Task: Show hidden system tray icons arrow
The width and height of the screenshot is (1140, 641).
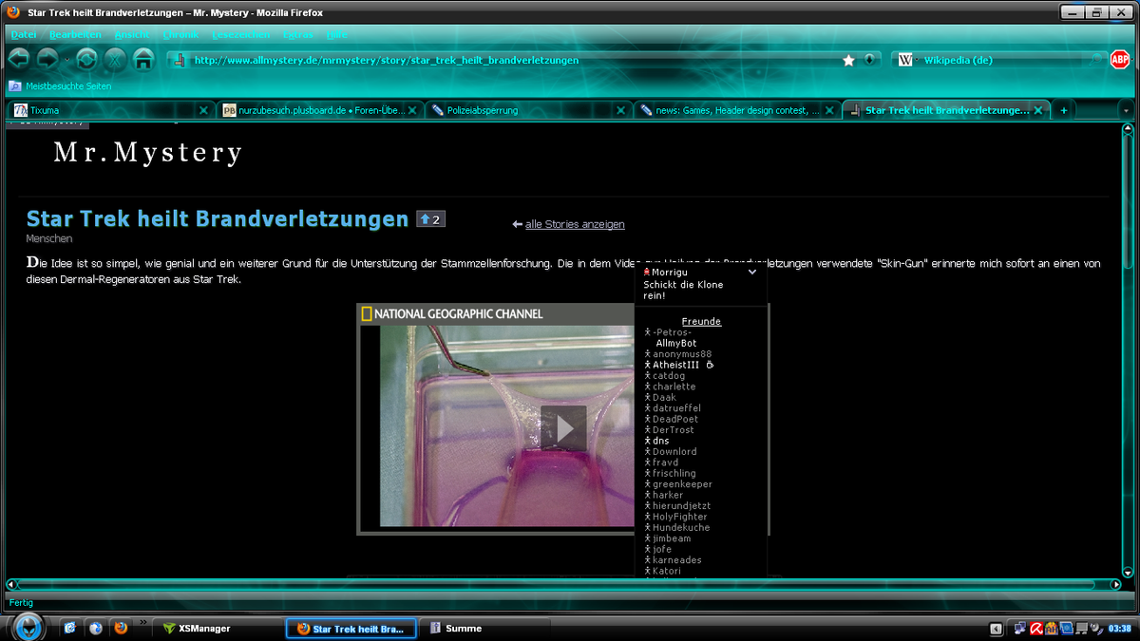Action: coord(996,628)
